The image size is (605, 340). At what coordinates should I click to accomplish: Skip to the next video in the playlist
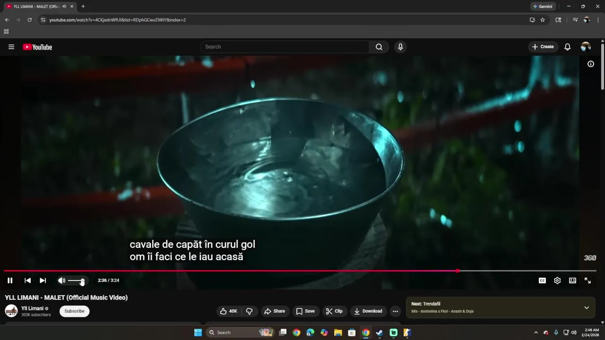pyautogui.click(x=43, y=280)
